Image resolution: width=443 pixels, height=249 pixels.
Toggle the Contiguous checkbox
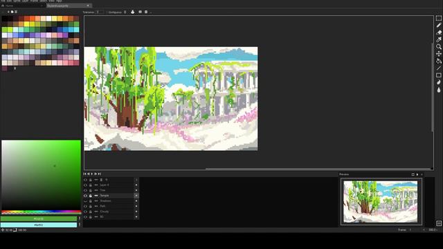107,12
